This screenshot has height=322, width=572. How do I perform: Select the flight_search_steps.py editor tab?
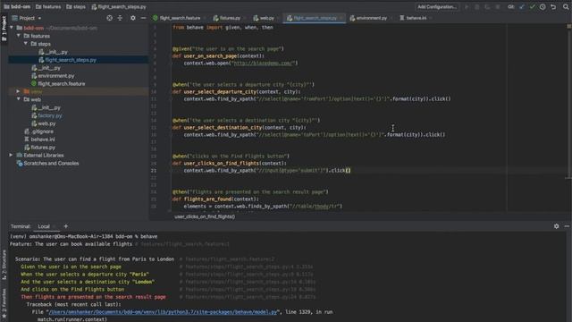click(x=315, y=18)
